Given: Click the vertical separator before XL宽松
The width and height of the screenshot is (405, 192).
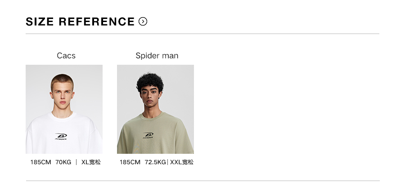Looking at the screenshot, I should 76,162.
